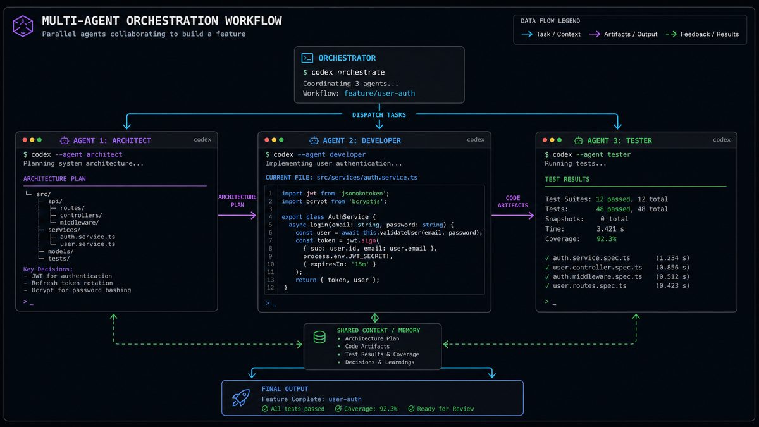Click the Shared Context database icon
Viewport: 759px width, 427px height.
tap(319, 338)
